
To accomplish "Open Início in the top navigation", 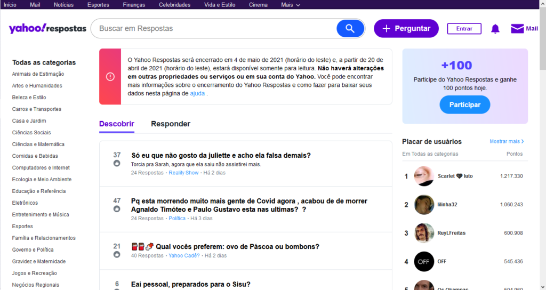I will coord(10,5).
